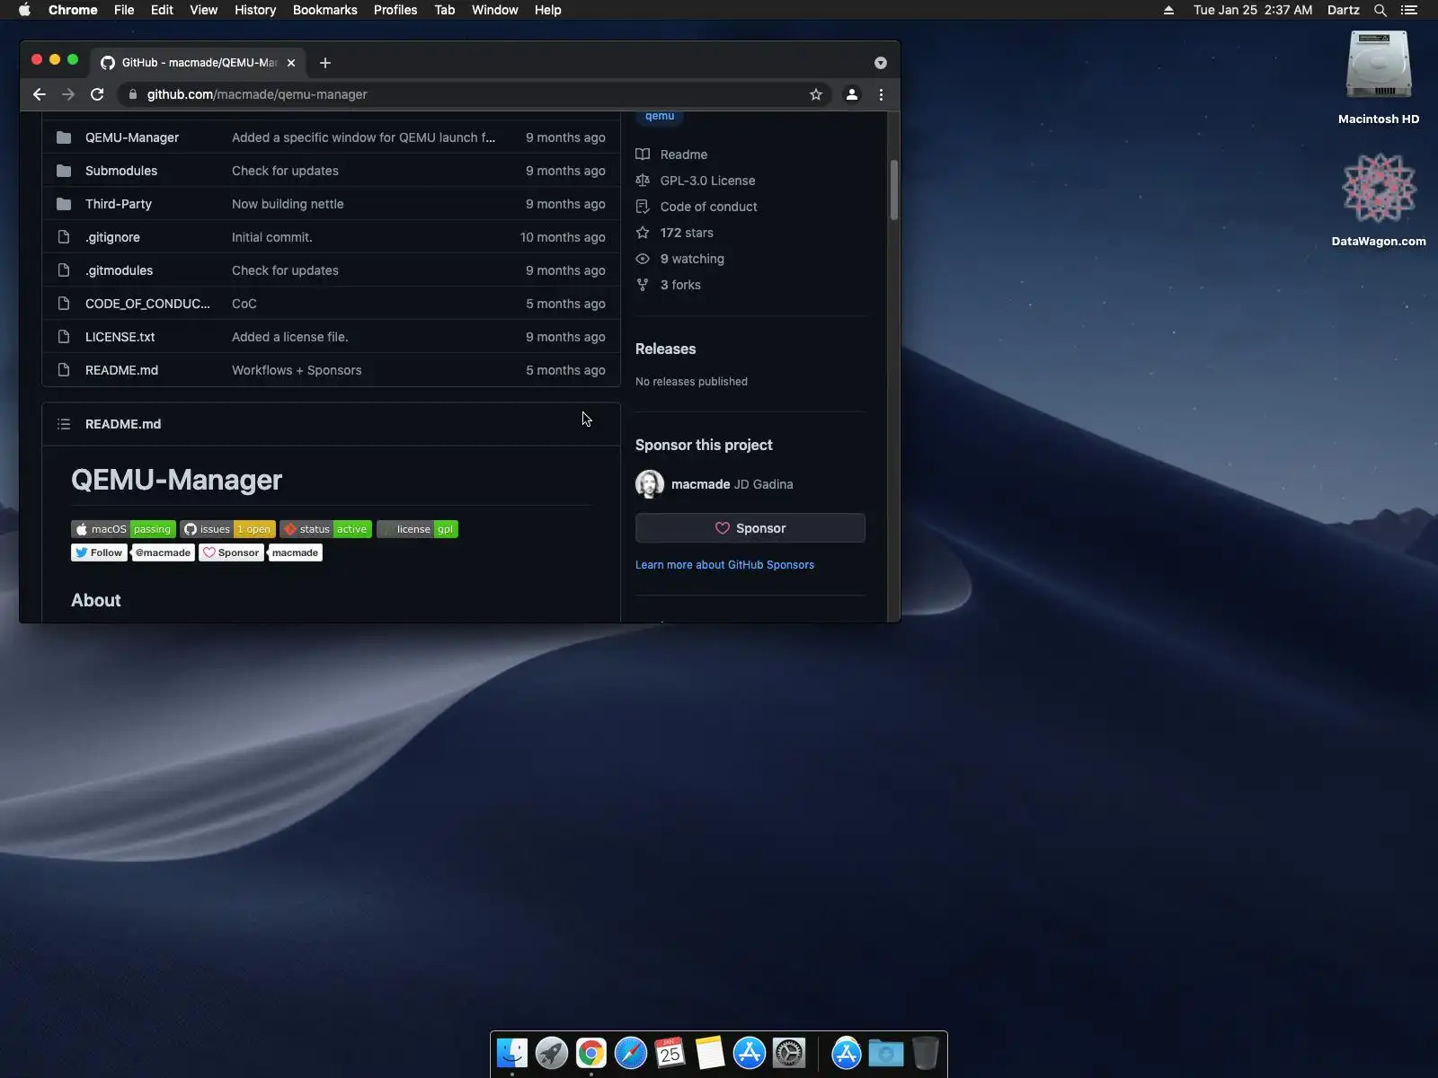The height and width of the screenshot is (1078, 1438).
Task: Open Notes from the Dock
Action: (710, 1053)
